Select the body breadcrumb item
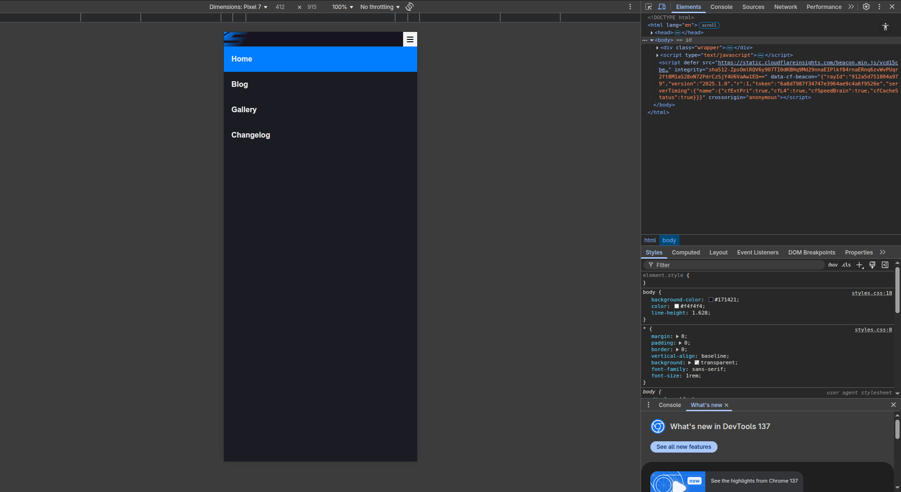 [669, 240]
